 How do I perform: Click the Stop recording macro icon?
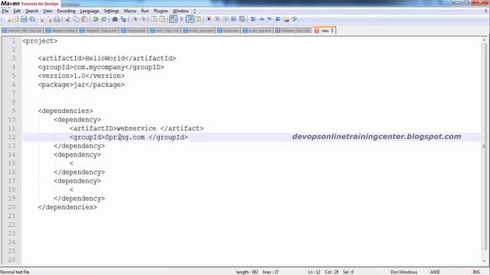pyautogui.click(x=217, y=19)
